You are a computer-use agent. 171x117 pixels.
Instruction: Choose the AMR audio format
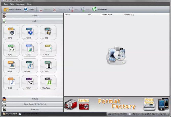click(11, 66)
